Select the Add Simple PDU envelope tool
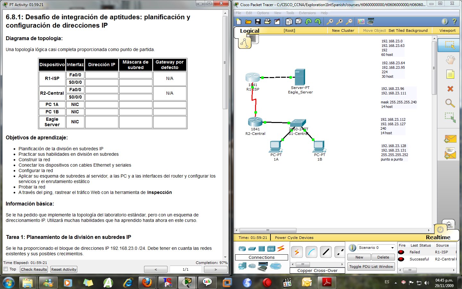Viewport: 462px width, 289px height. (x=450, y=139)
